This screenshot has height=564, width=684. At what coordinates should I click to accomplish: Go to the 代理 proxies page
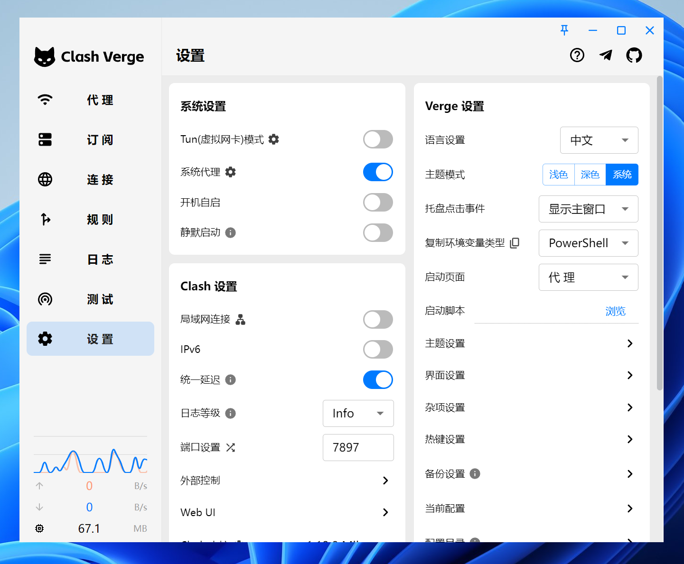point(90,100)
